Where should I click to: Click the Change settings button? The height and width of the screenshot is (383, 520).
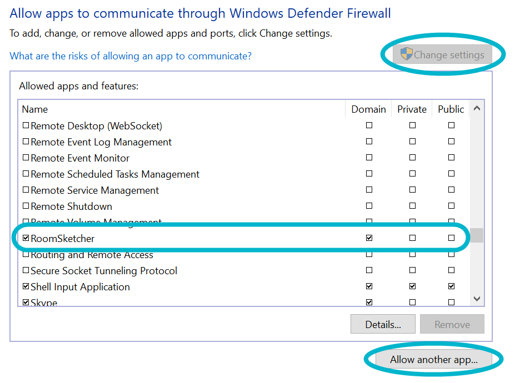442,55
